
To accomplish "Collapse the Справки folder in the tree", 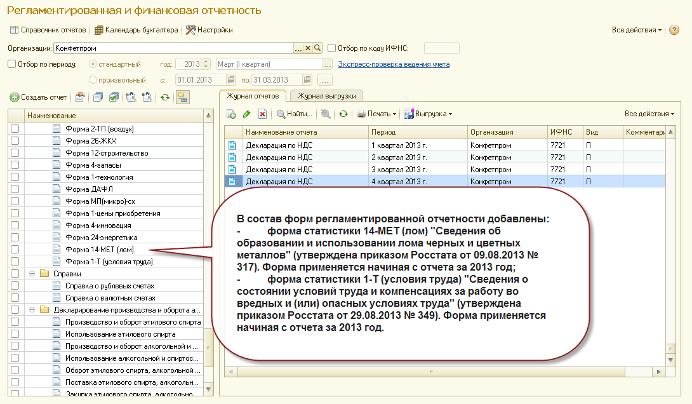I will pyautogui.click(x=32, y=274).
